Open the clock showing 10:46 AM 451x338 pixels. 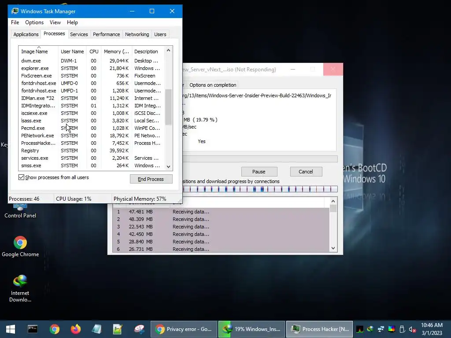pyautogui.click(x=432, y=329)
